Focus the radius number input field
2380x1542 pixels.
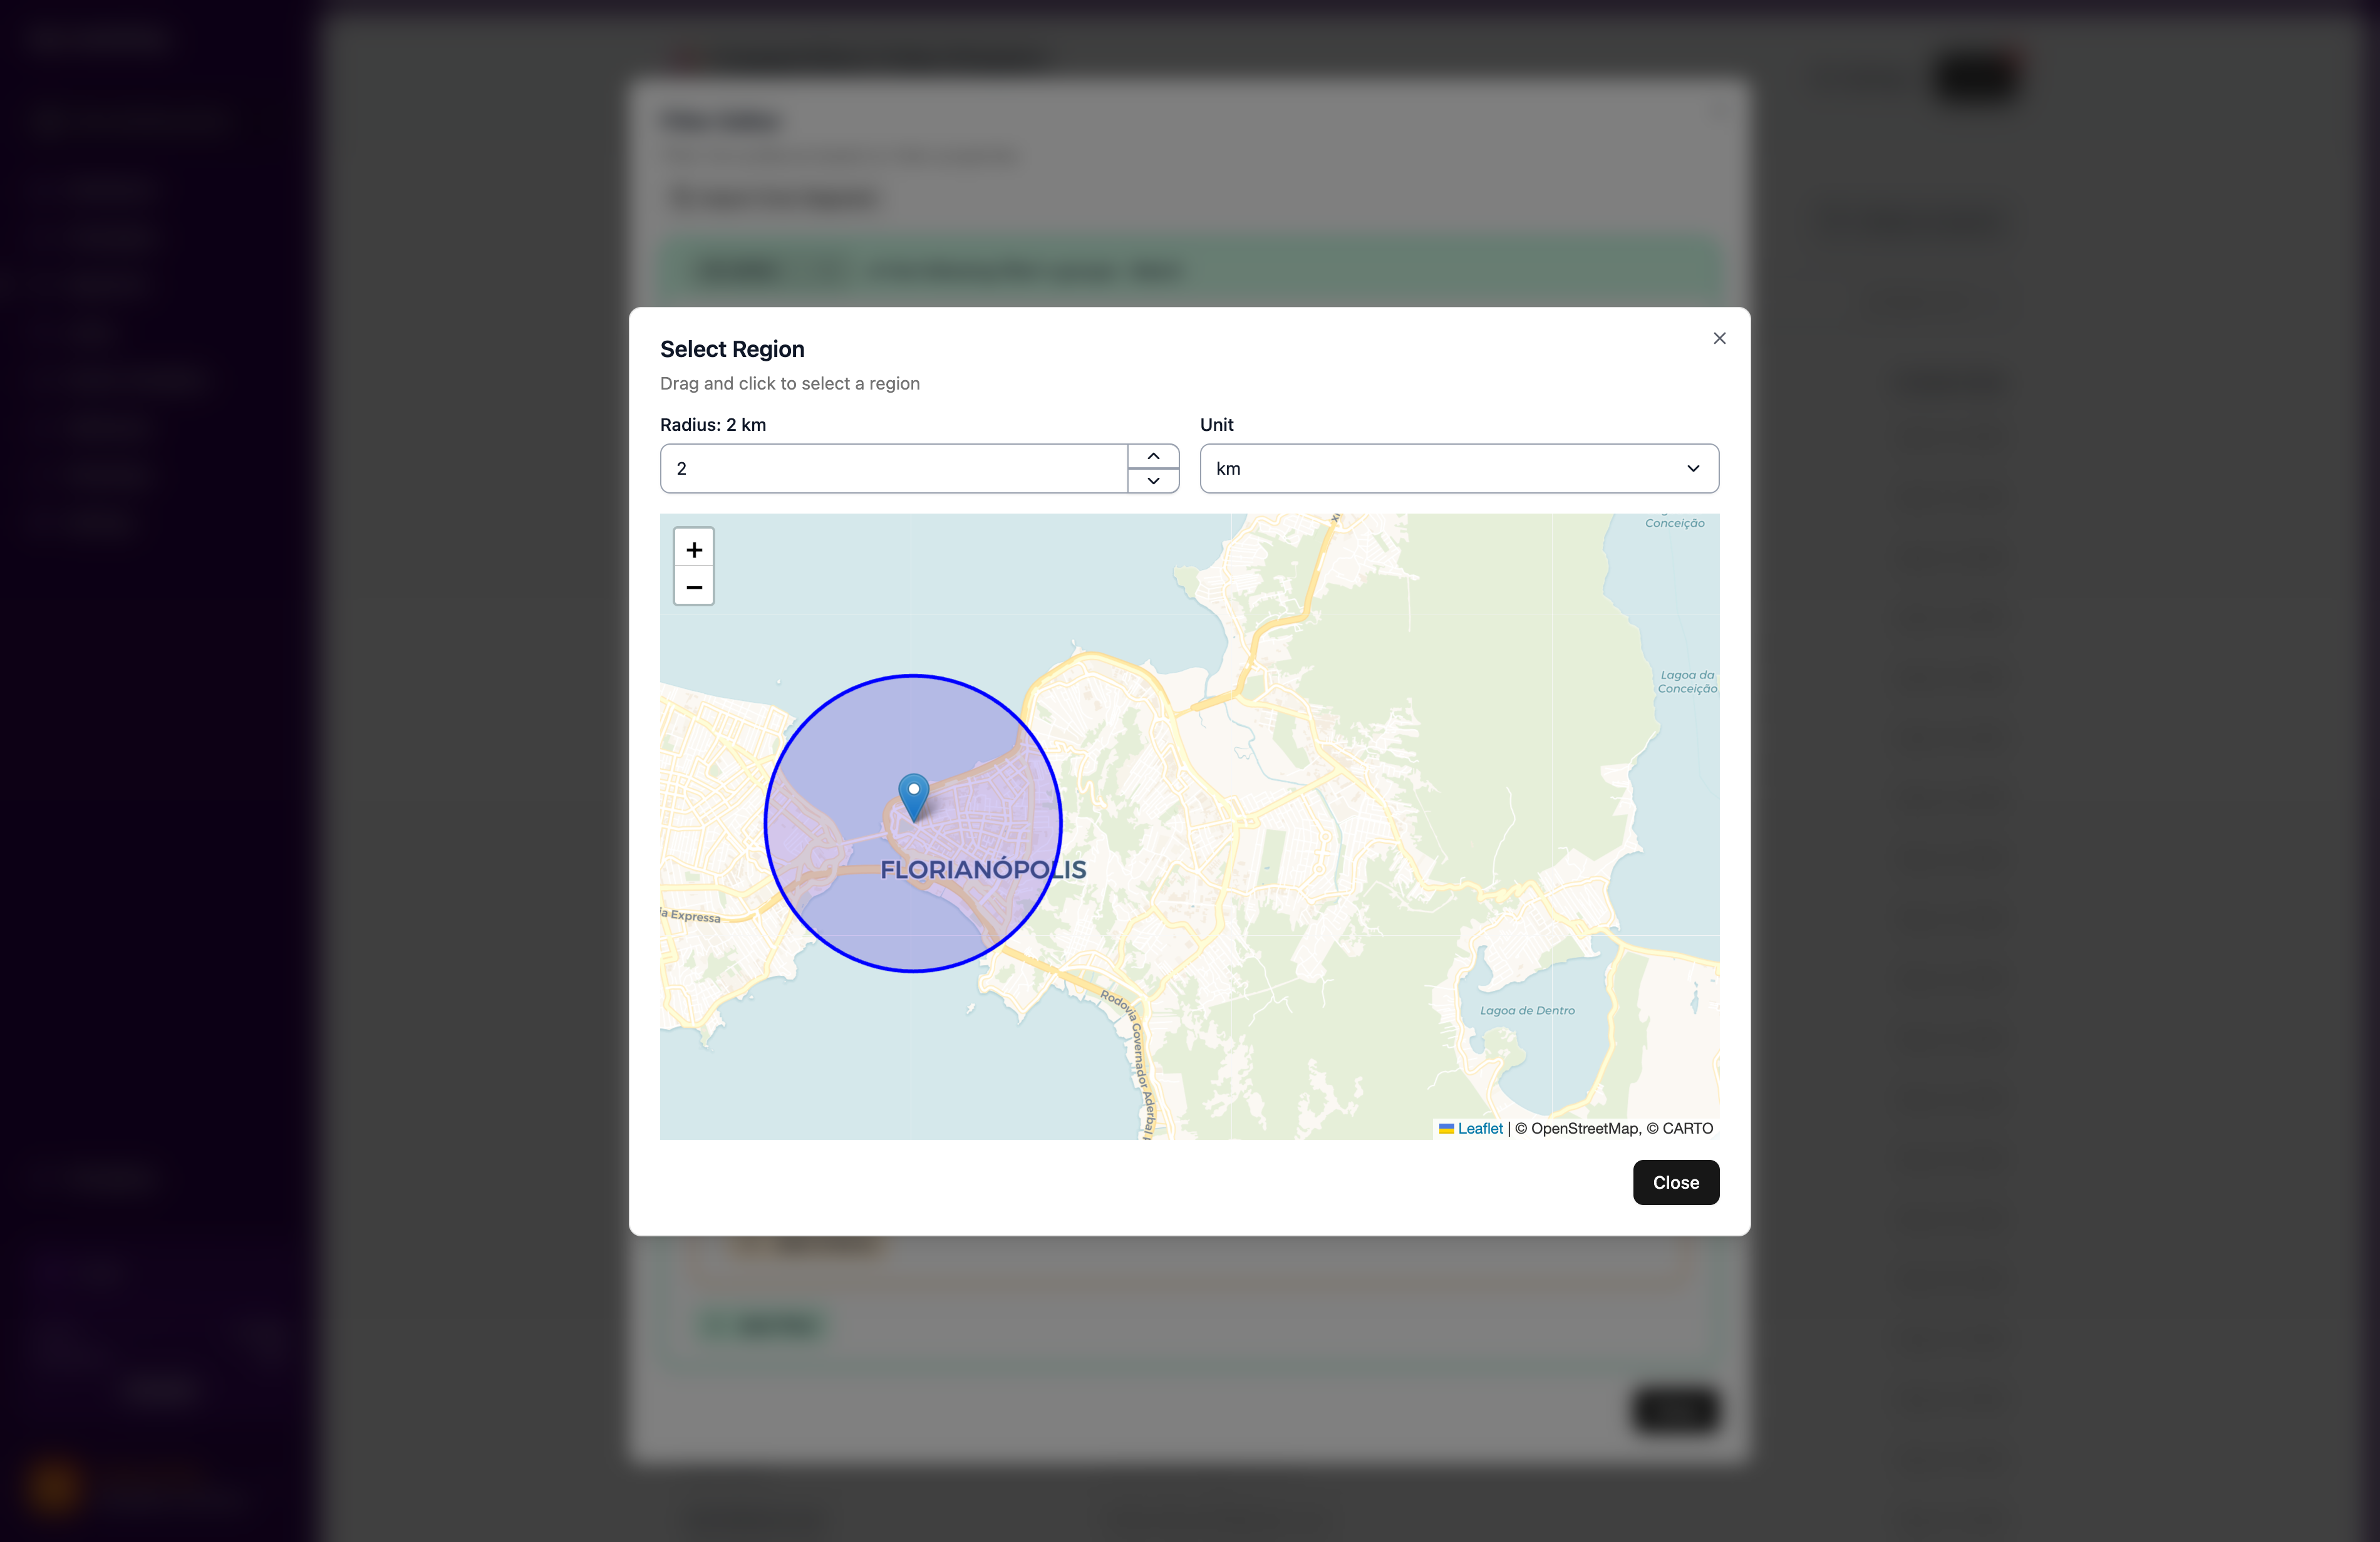(x=894, y=468)
